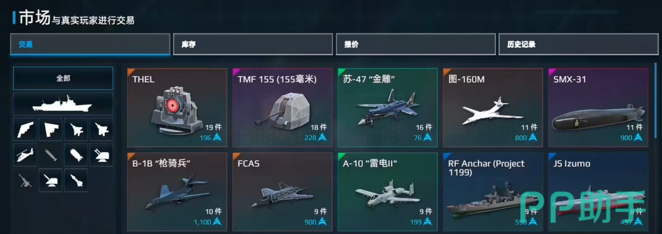The image size is (662, 234).
Task: Select the warship category filter icon
Action: [x=63, y=104]
